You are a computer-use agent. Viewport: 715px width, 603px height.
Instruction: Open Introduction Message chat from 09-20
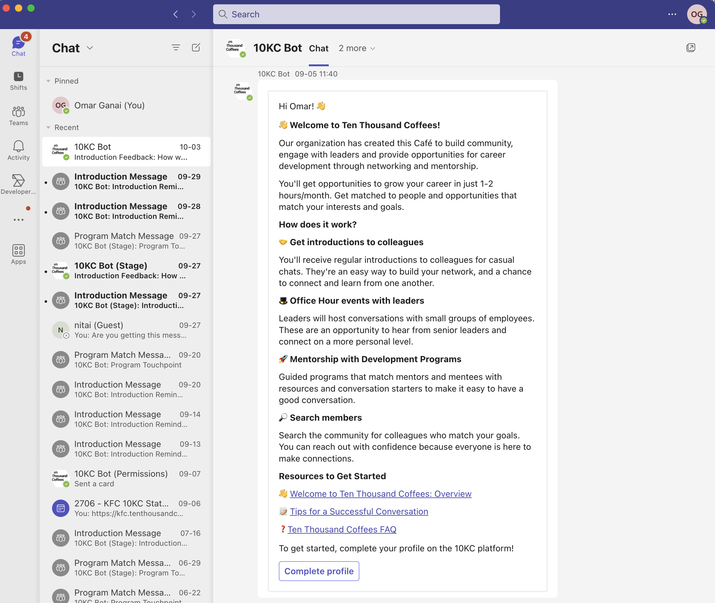pos(126,389)
